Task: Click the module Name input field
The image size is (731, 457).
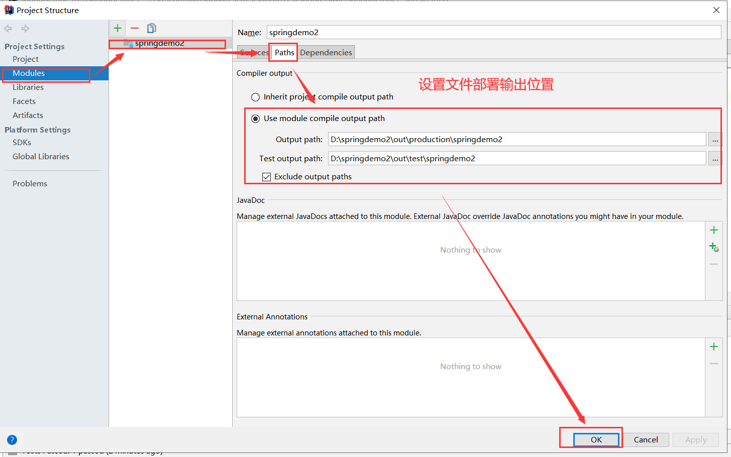Action: tap(494, 32)
